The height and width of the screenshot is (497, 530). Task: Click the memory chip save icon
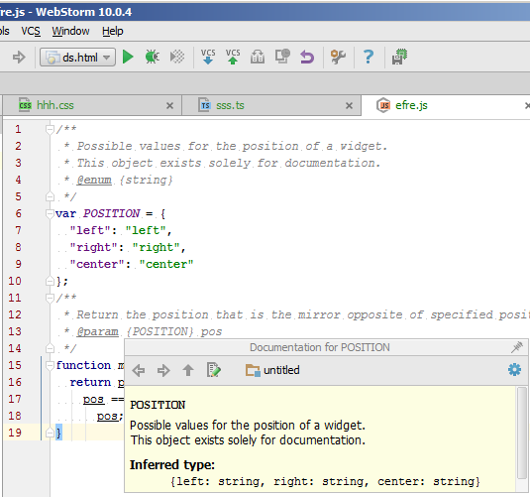tap(399, 57)
